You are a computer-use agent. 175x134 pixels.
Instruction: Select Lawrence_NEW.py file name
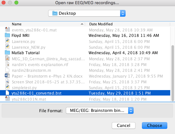coord(29,47)
